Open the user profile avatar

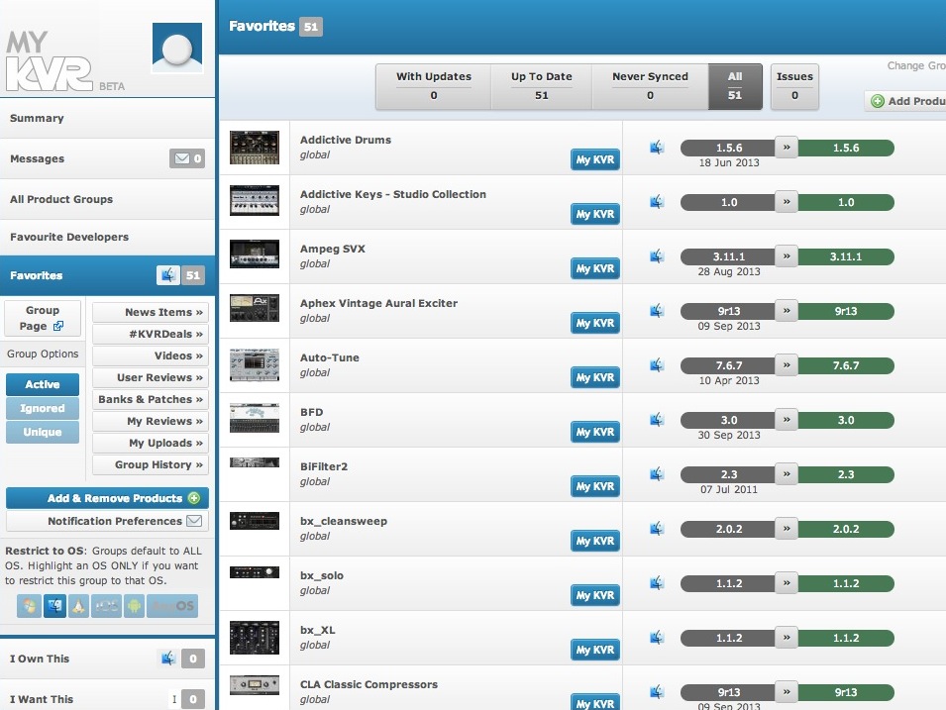pyautogui.click(x=176, y=48)
